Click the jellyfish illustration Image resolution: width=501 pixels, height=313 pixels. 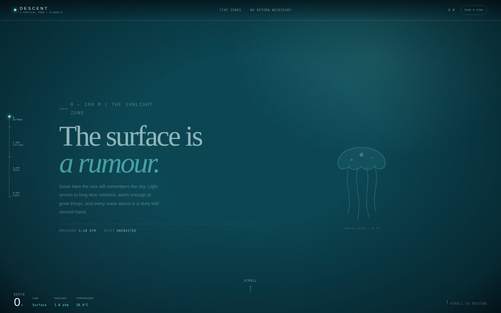(x=361, y=184)
